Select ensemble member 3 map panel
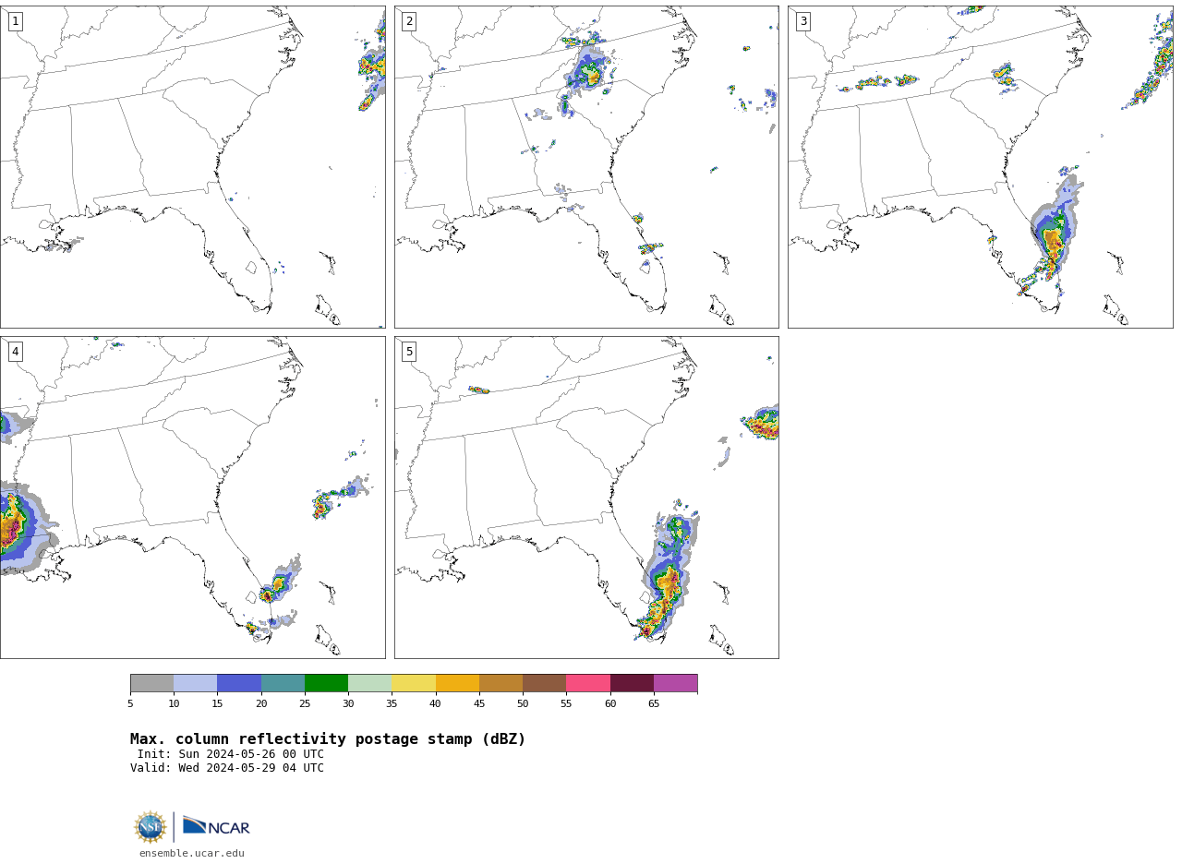The image size is (1182, 864). (x=981, y=167)
